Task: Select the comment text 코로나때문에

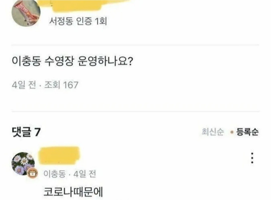Action: point(73,192)
